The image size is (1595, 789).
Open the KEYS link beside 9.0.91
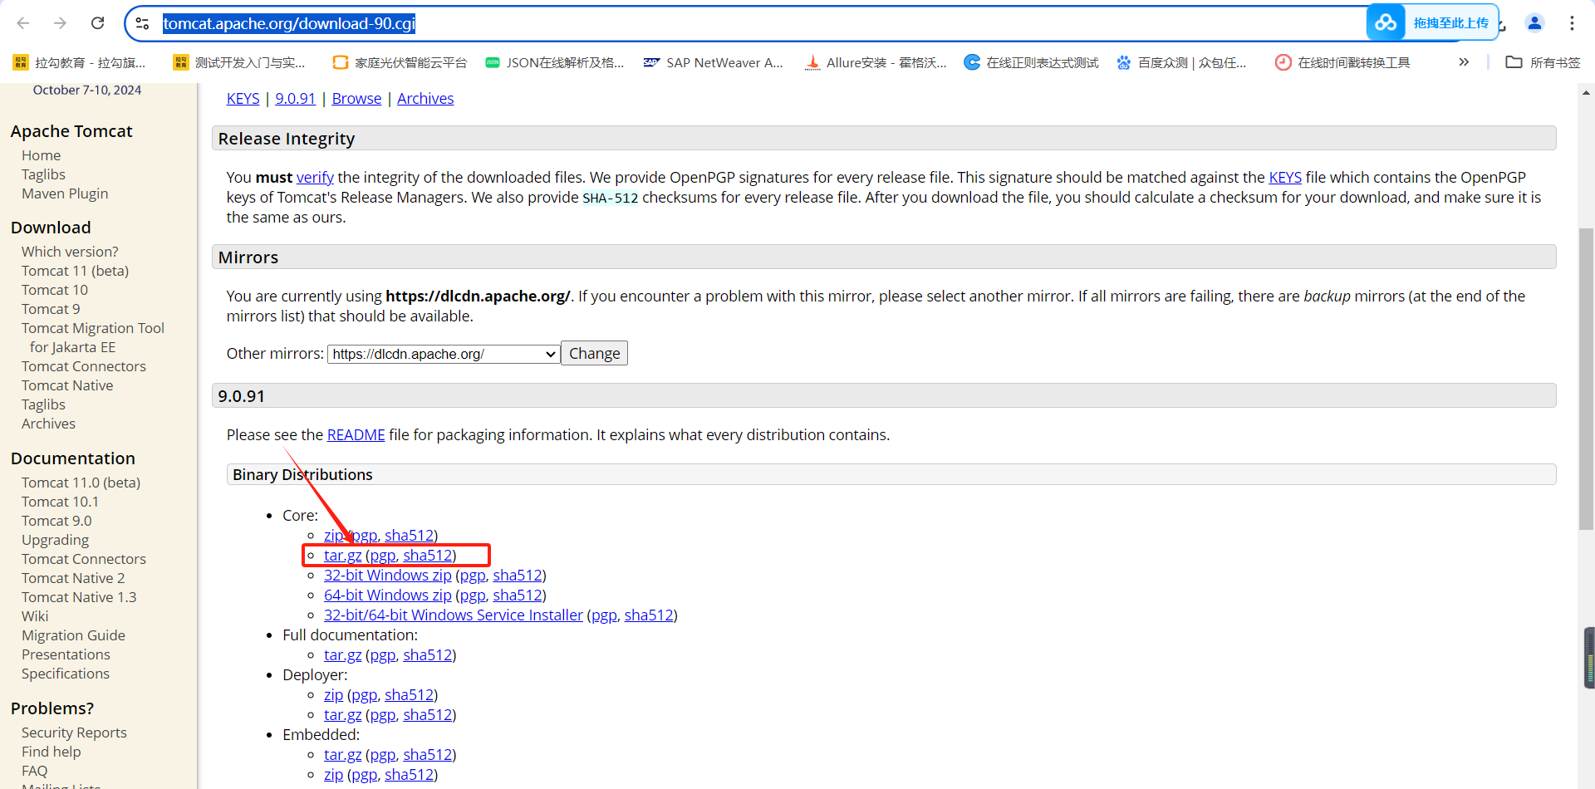click(243, 98)
